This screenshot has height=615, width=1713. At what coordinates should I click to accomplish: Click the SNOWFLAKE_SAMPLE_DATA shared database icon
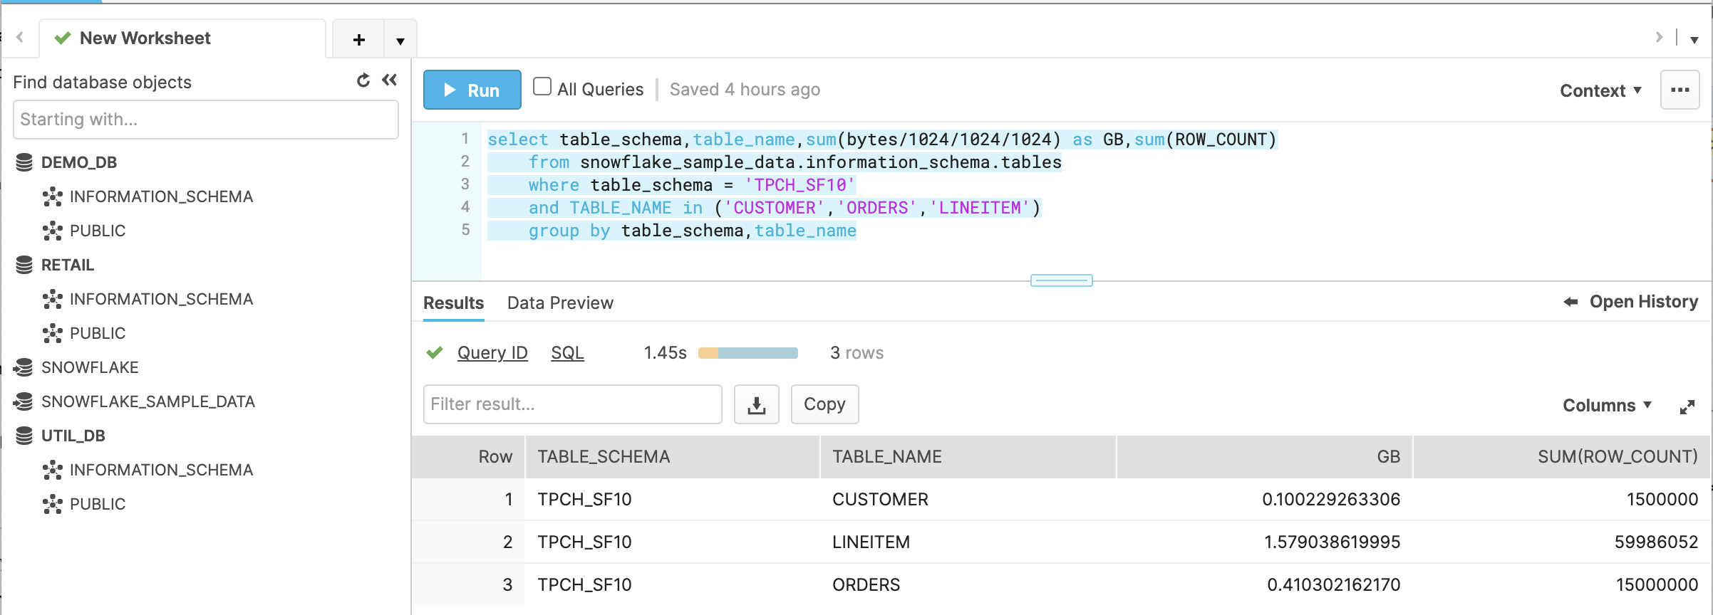pos(24,401)
